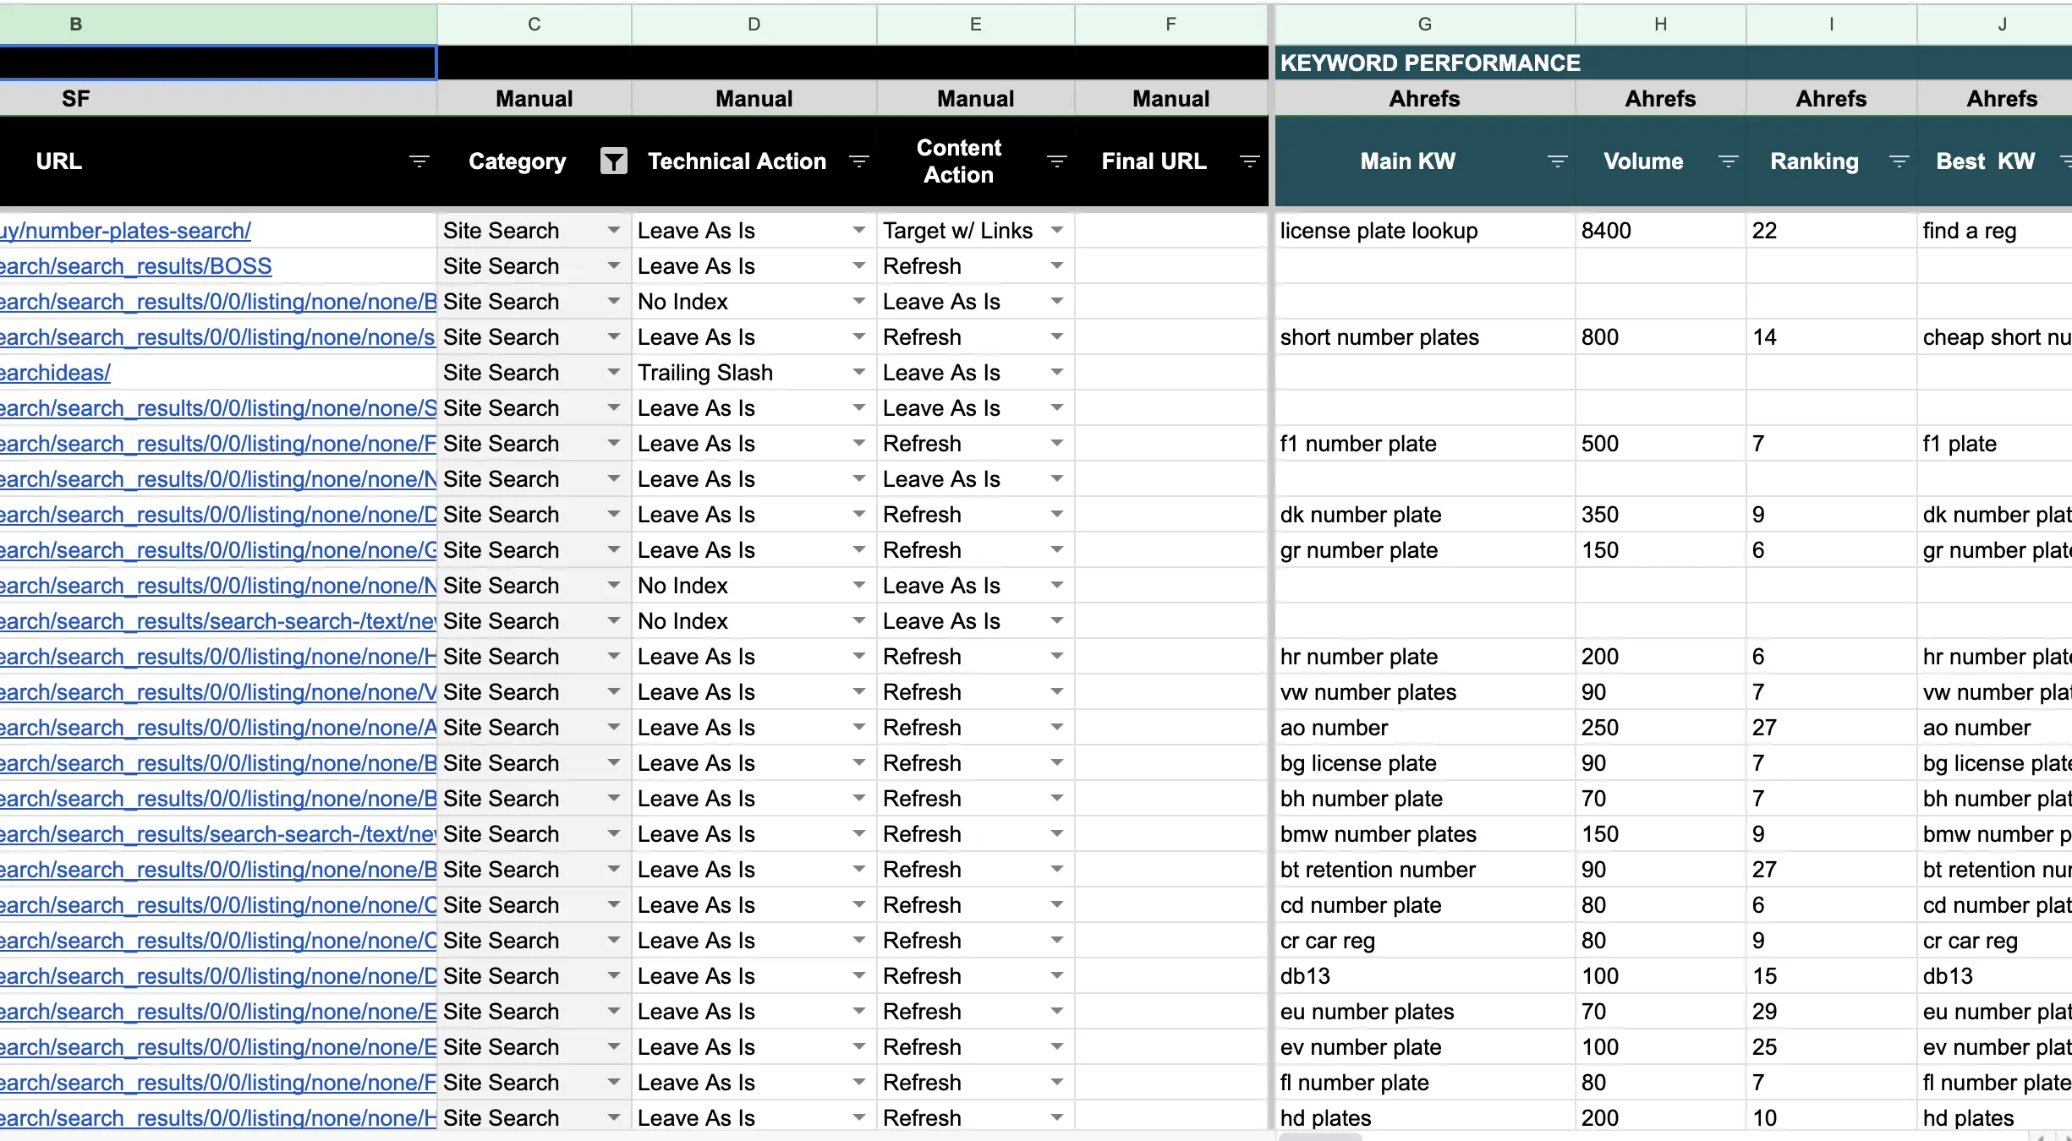The image size is (2072, 1141).
Task: Expand Technical Action dropdown in vw number plates row
Action: click(x=858, y=692)
